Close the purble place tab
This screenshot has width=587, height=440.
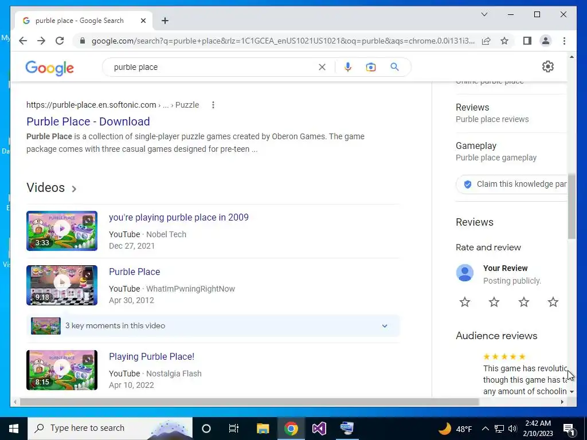[x=143, y=21]
